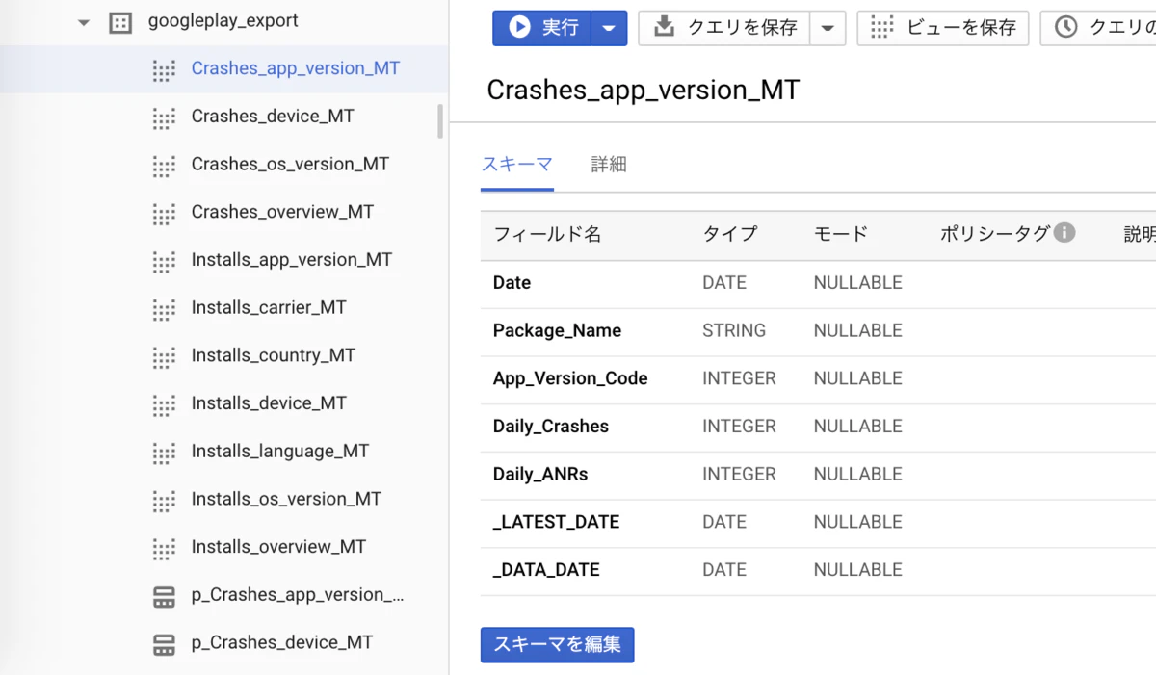The height and width of the screenshot is (675, 1156).
Task: Switch to the 詳細 tab
Action: pyautogui.click(x=609, y=164)
